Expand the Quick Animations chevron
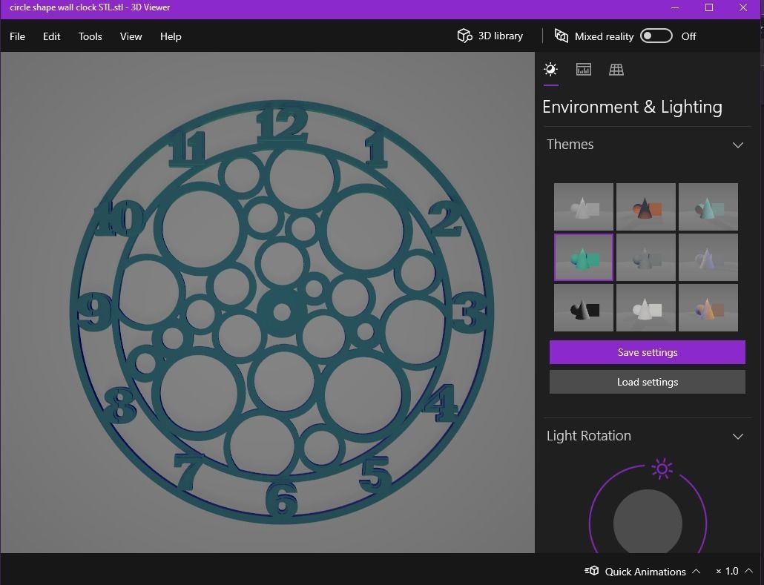The image size is (764, 585). click(x=696, y=571)
